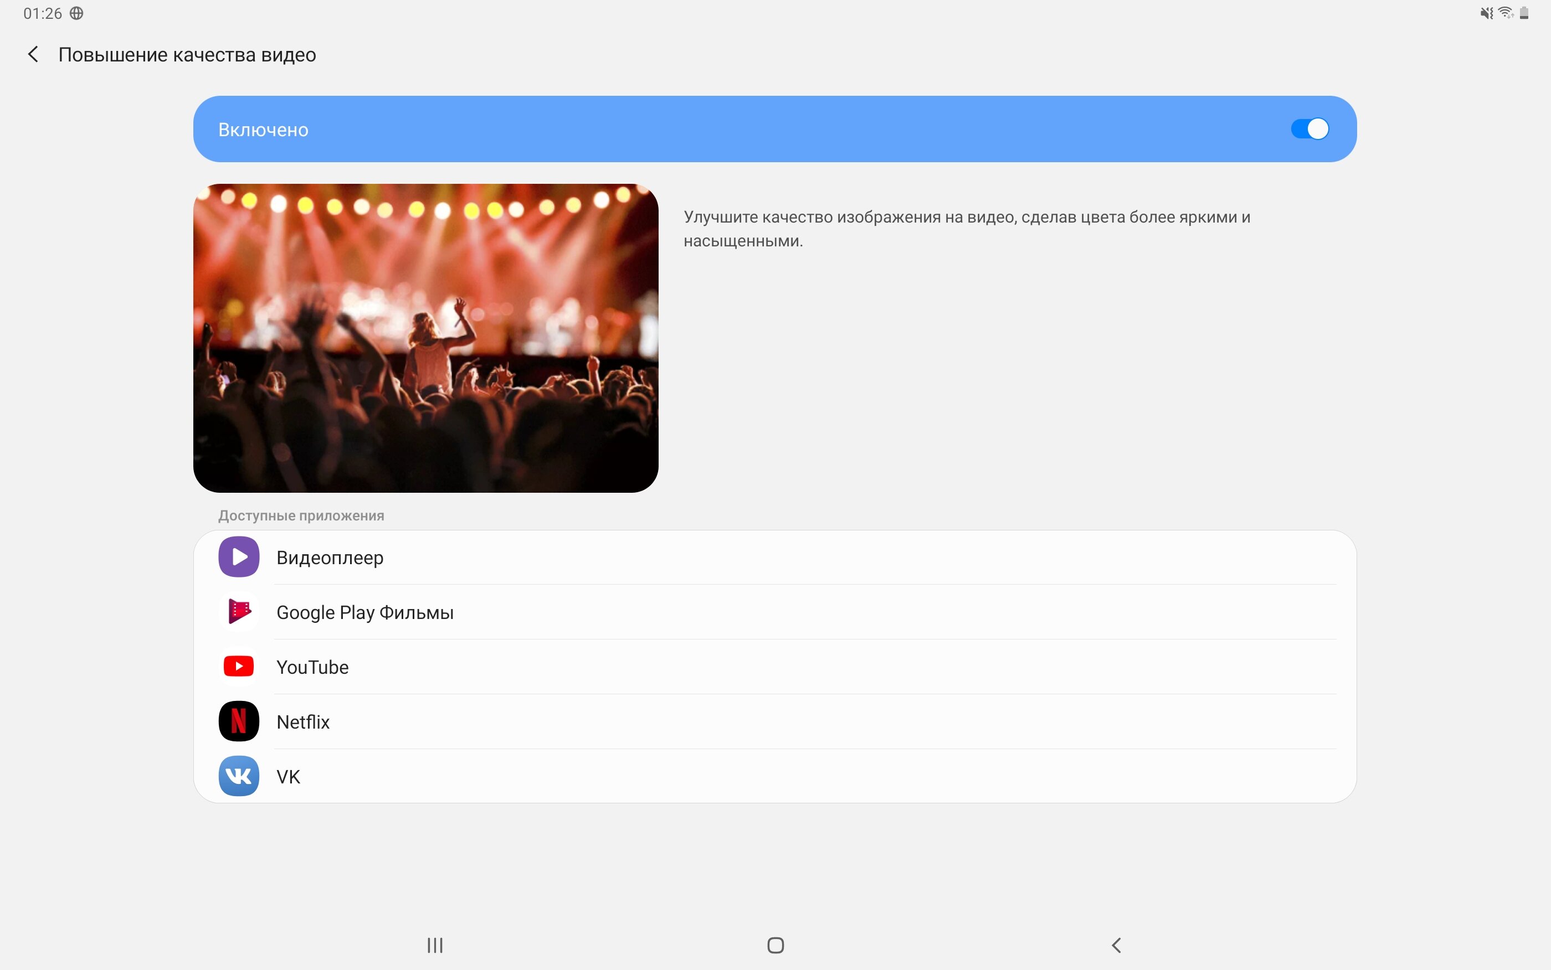The image size is (1551, 970).
Task: Tap the Netflix N icon
Action: (239, 721)
